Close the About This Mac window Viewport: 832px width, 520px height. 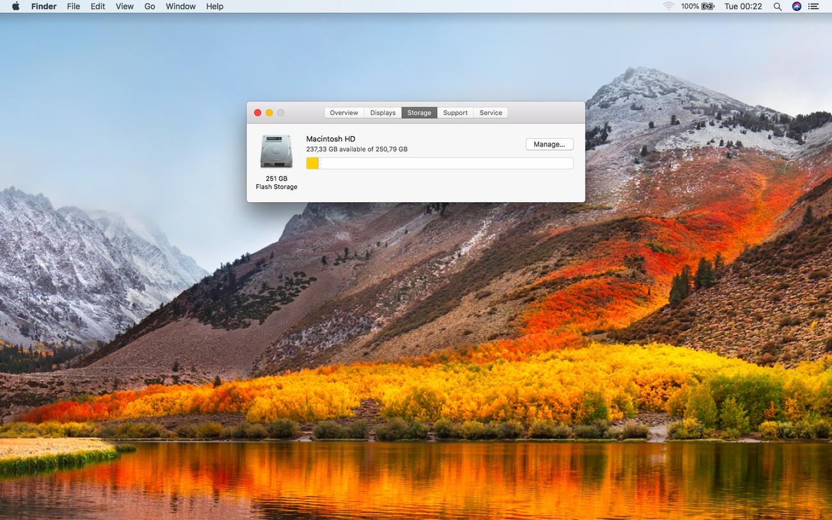tap(258, 113)
